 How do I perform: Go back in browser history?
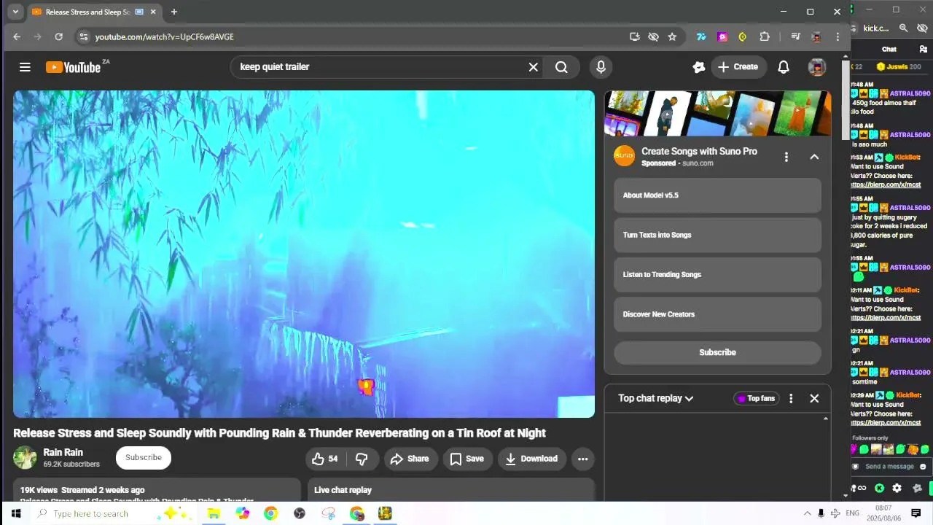point(17,36)
